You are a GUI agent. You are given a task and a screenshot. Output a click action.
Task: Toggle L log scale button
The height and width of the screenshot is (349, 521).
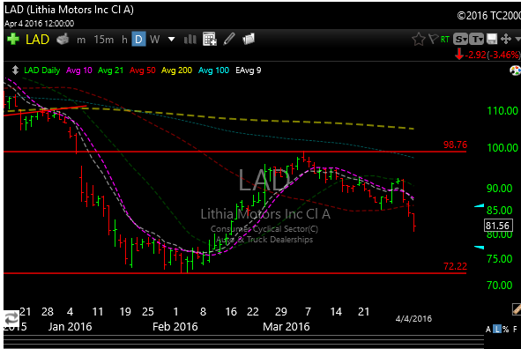pos(496,329)
